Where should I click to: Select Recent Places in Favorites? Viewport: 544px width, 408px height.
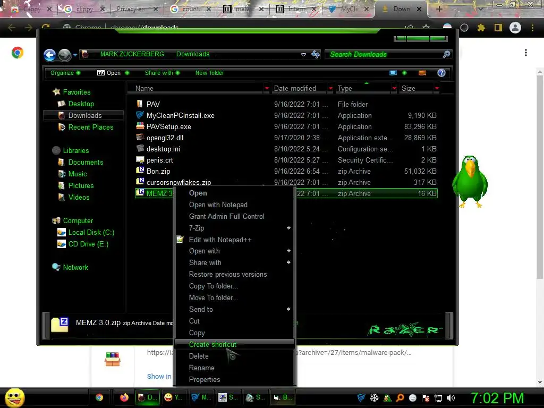[90, 127]
